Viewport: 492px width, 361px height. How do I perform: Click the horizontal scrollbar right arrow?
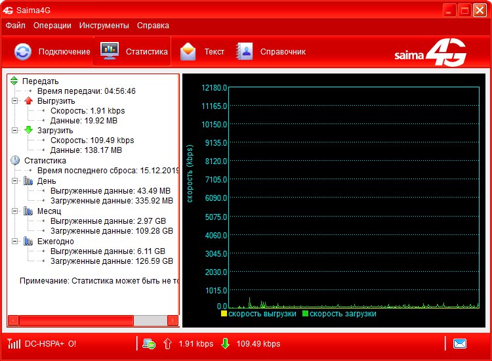[x=173, y=320]
